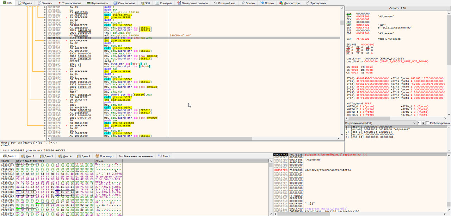Image resolution: width=451 pixels, height=216 pixels.
Task: Toggle the CF flag value
Action: [x=352, y=53]
